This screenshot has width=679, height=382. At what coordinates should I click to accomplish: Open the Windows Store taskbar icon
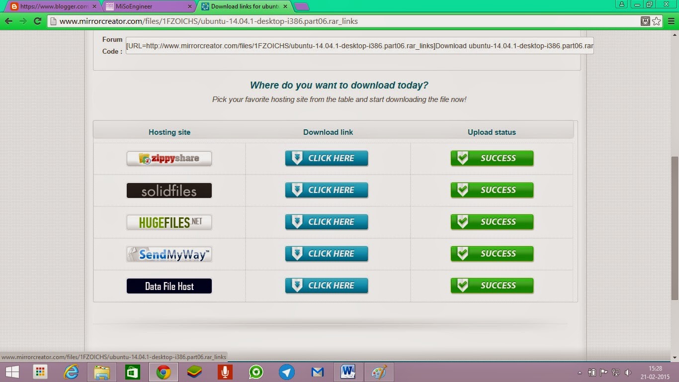coord(133,372)
